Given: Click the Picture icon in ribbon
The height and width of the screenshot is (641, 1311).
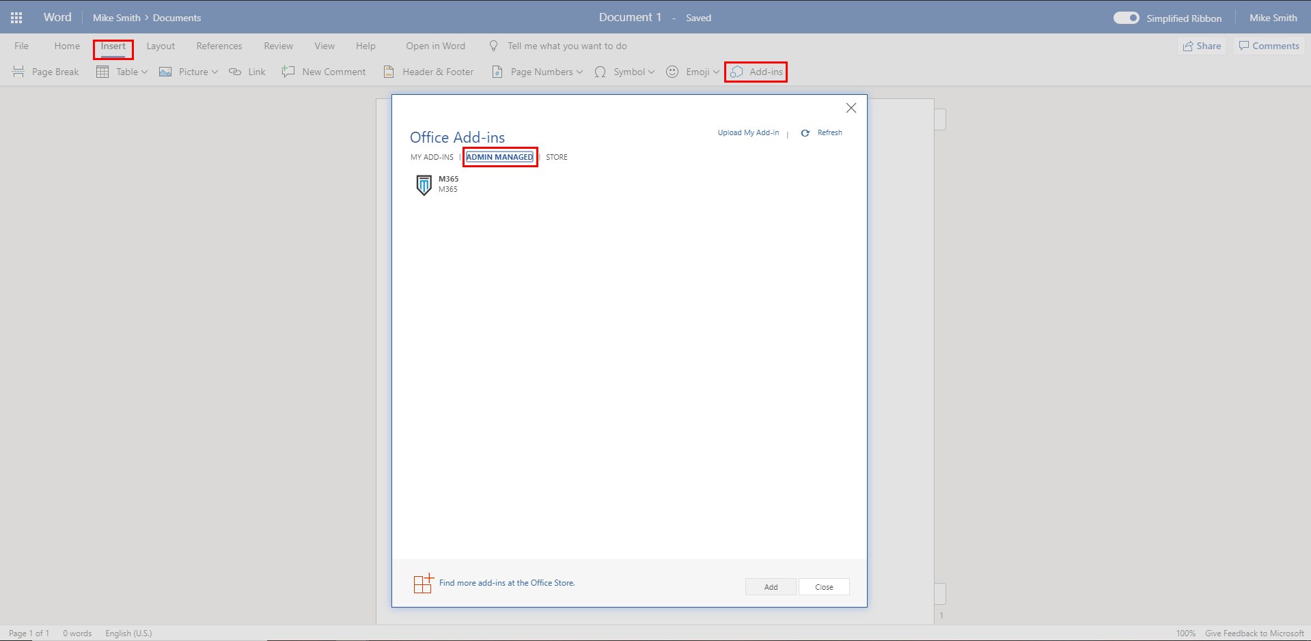Looking at the screenshot, I should coord(165,72).
